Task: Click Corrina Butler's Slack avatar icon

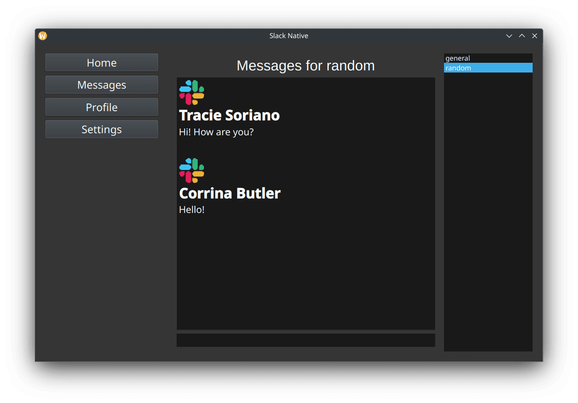Action: coord(191,170)
